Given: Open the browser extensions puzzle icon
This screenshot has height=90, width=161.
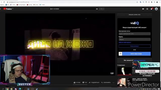Looking at the screenshot, I should pos(151,2).
